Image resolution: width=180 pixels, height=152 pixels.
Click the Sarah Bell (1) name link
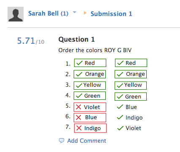click(48, 13)
